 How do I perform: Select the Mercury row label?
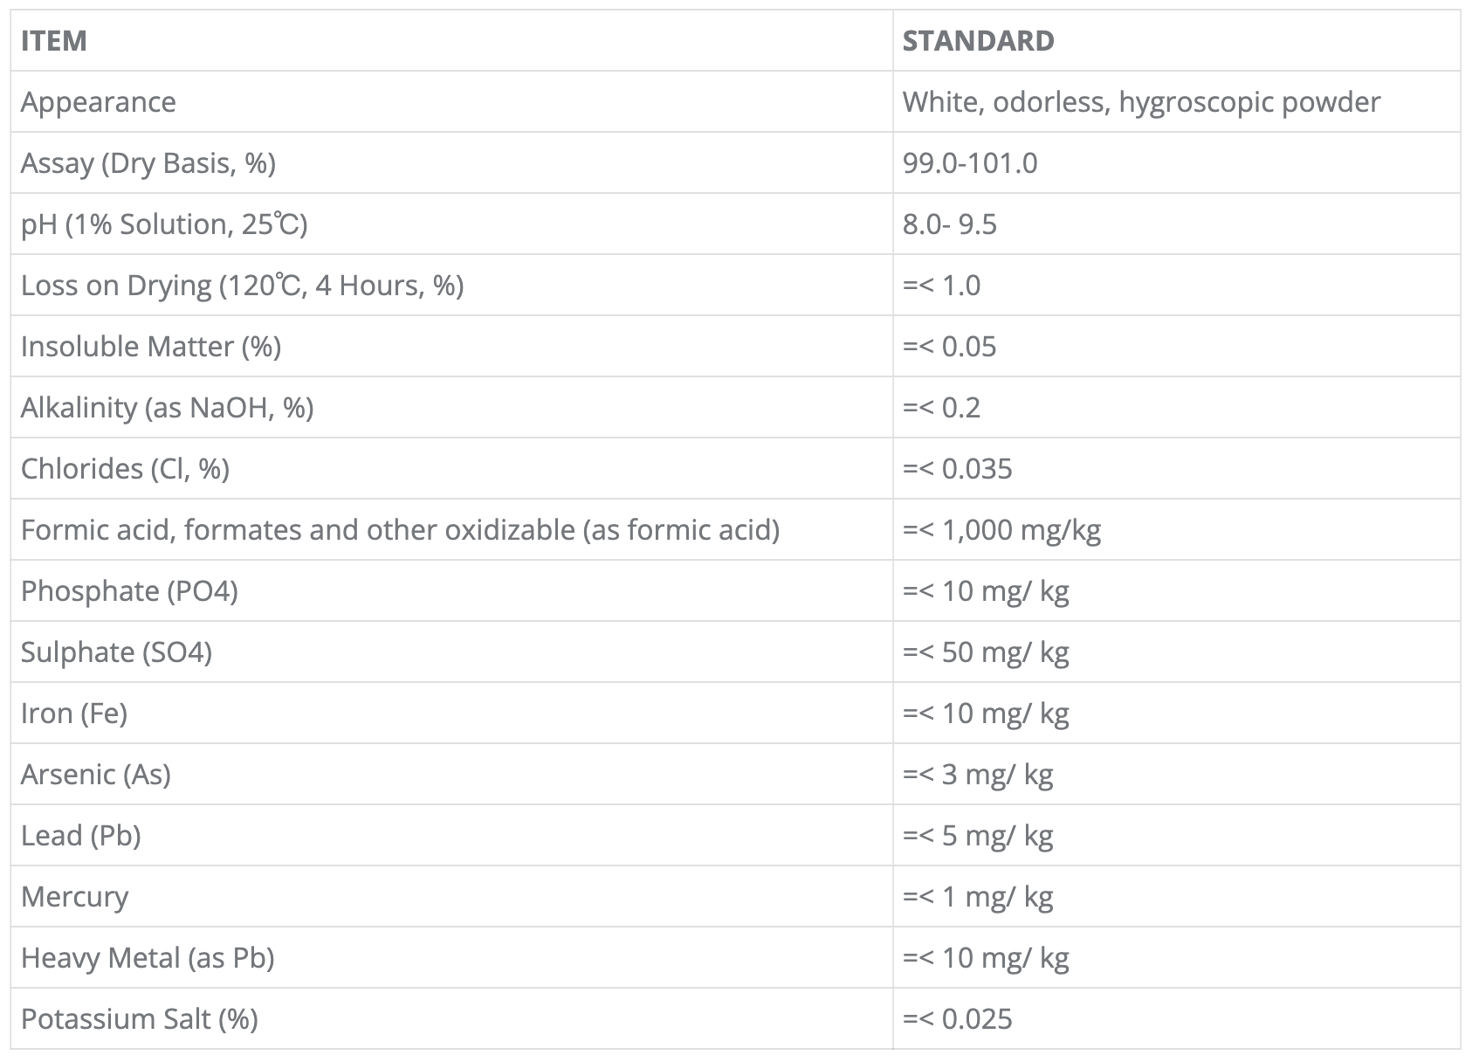click(x=75, y=897)
